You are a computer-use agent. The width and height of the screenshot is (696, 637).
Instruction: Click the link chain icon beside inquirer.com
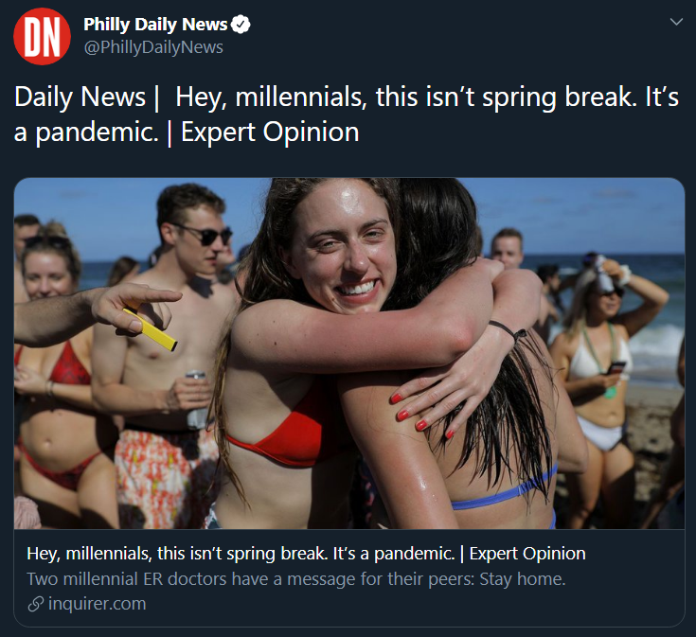click(36, 604)
